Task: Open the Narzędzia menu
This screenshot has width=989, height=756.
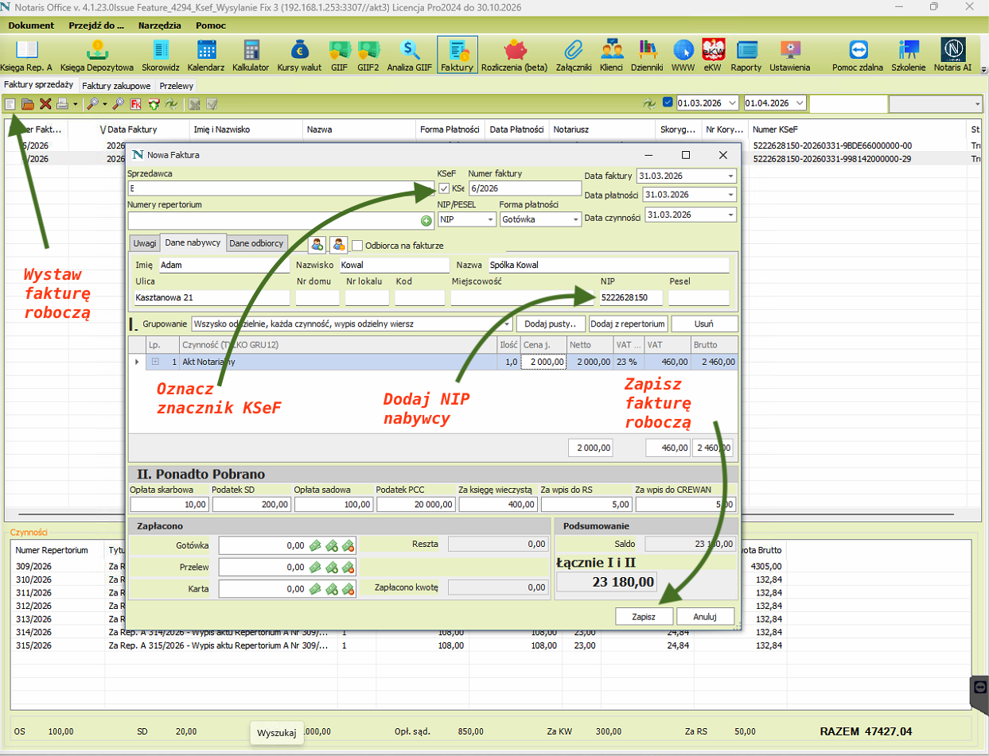Action: (159, 25)
